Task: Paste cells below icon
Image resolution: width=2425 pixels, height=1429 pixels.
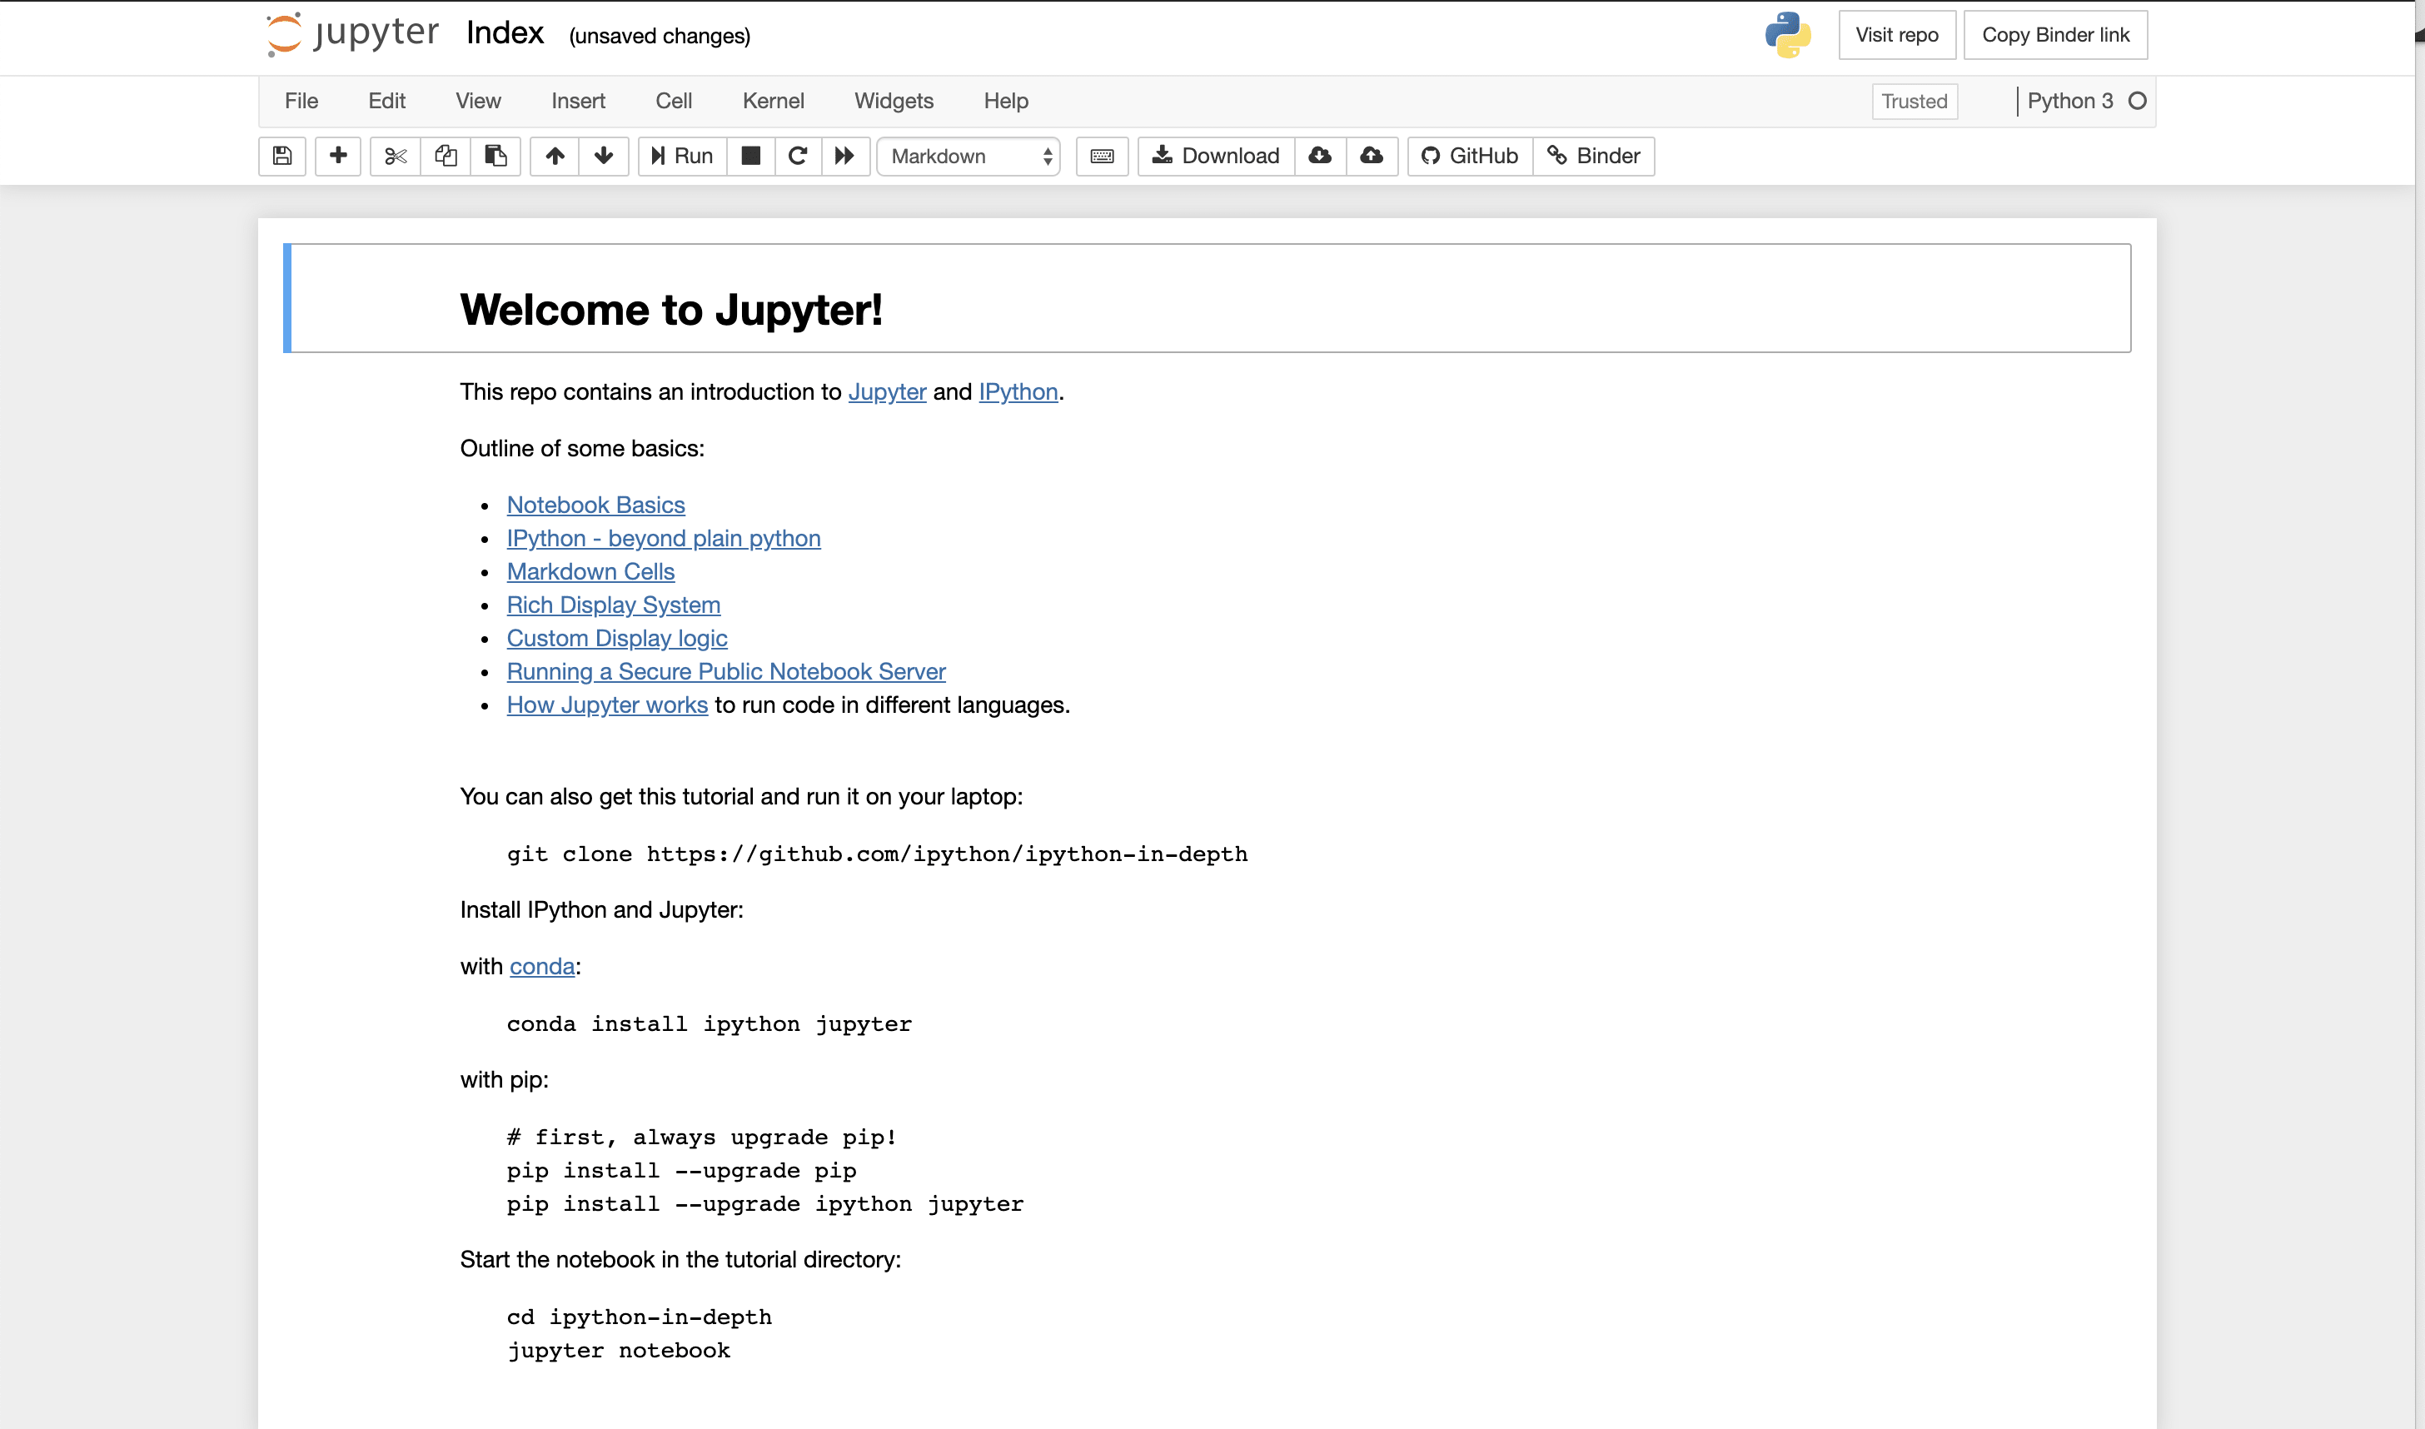Action: (495, 156)
